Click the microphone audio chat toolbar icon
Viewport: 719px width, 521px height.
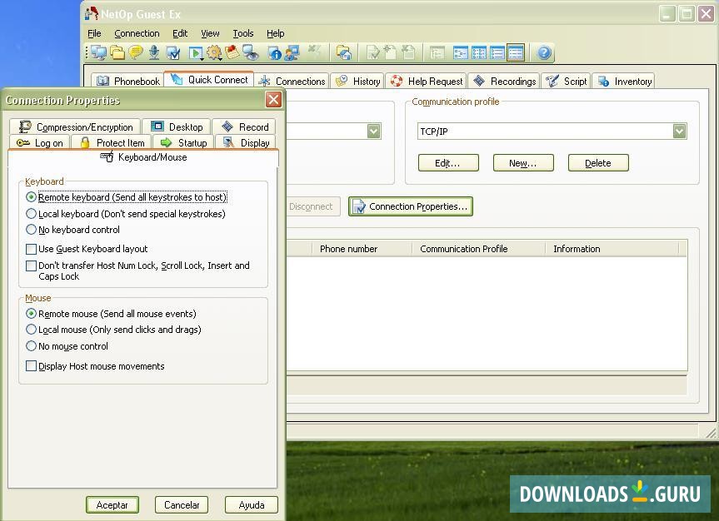tap(154, 53)
